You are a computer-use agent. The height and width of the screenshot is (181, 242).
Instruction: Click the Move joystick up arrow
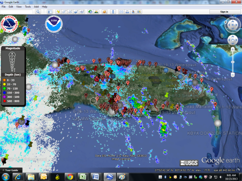233,36
